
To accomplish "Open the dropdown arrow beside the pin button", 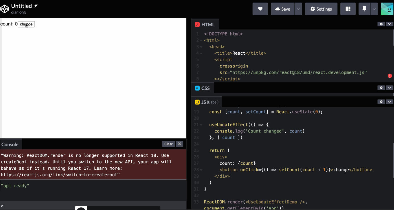I will 374,9.
